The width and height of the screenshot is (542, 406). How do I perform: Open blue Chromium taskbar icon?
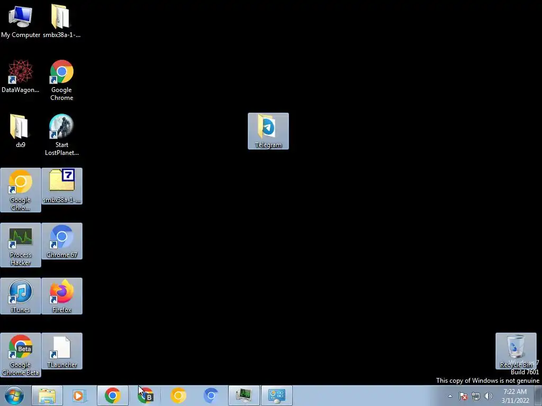211,395
